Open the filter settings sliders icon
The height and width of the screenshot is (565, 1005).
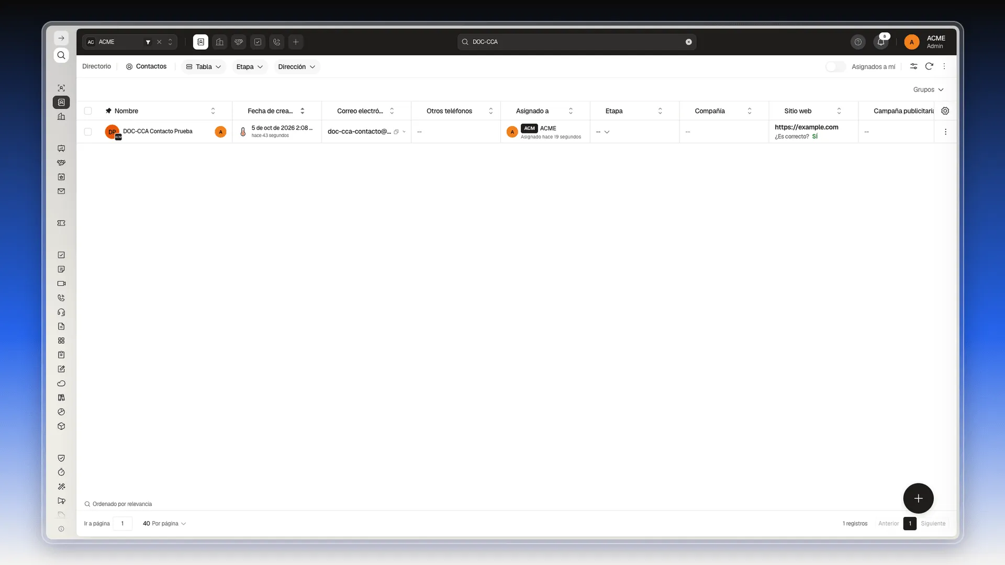(x=913, y=66)
